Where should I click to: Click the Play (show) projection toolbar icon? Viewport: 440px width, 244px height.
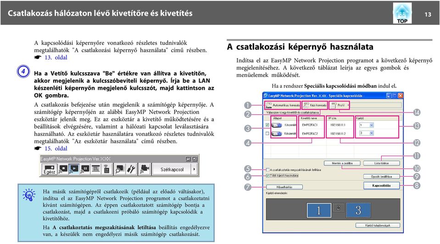pos(74,169)
